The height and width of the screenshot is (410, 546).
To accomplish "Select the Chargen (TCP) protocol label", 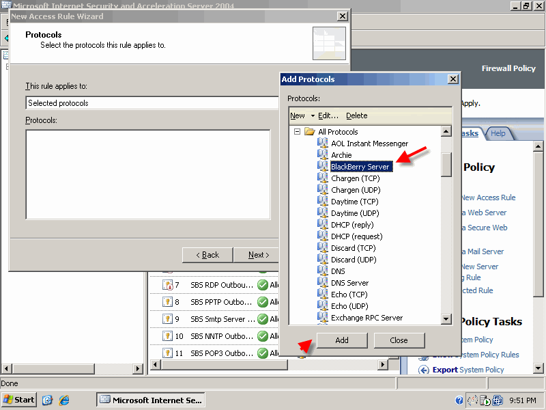I will [355, 178].
